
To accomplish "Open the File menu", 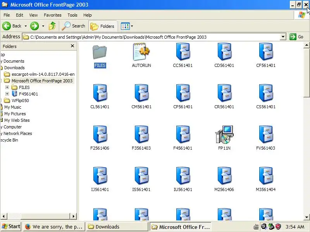I will 7,15.
